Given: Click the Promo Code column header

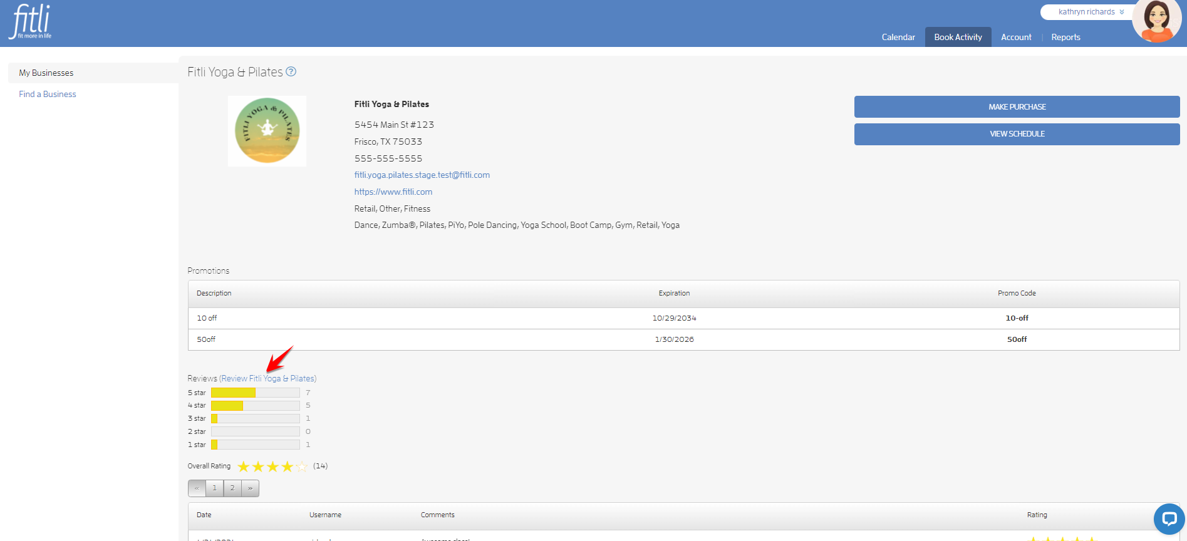Looking at the screenshot, I should coord(1017,293).
